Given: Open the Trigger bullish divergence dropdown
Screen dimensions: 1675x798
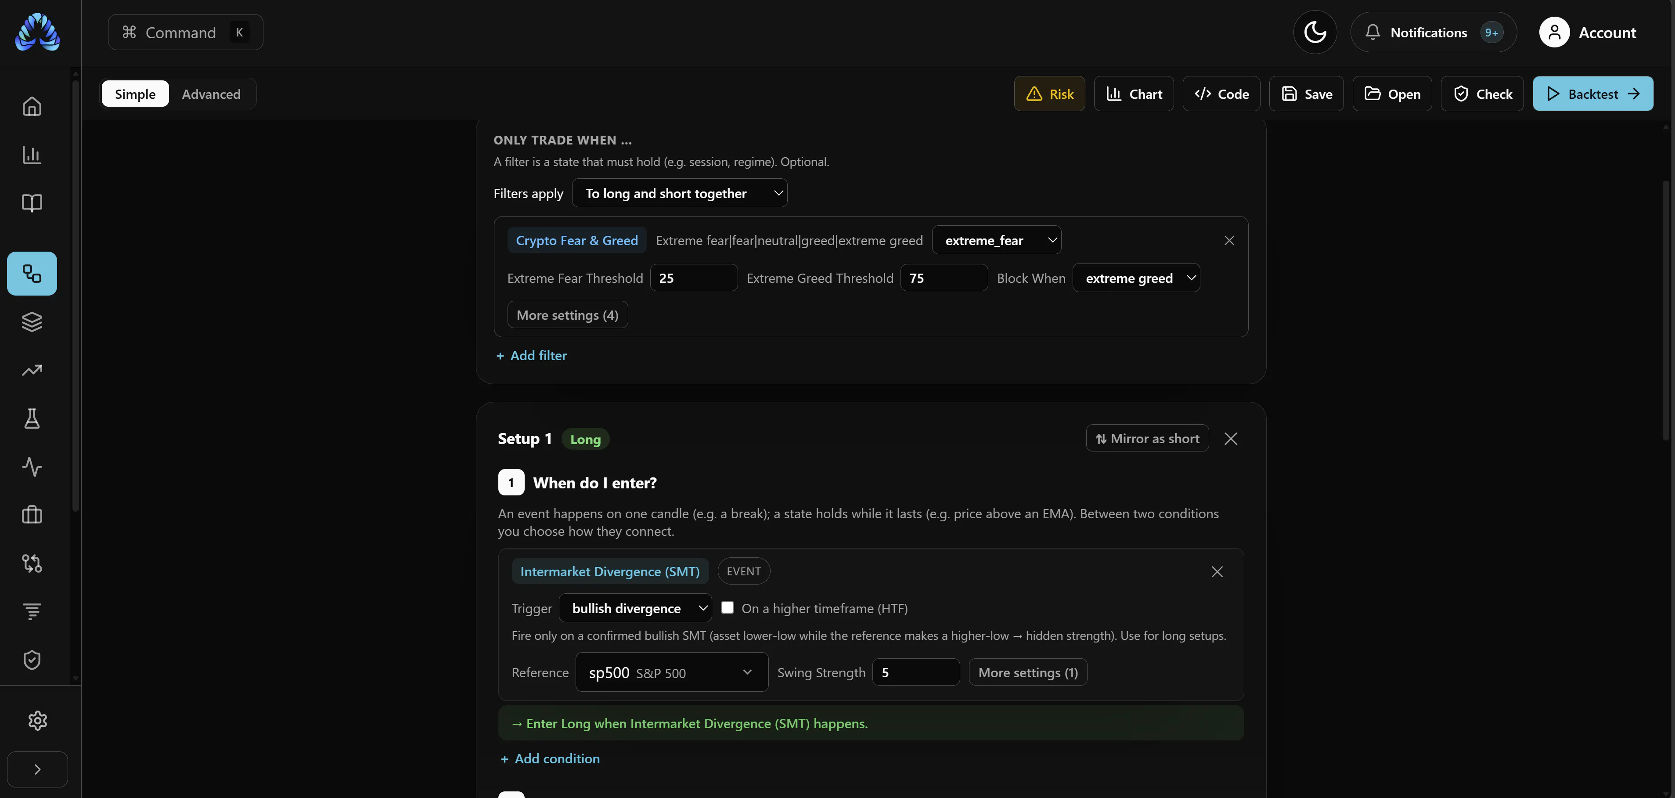Looking at the screenshot, I should (x=635, y=608).
